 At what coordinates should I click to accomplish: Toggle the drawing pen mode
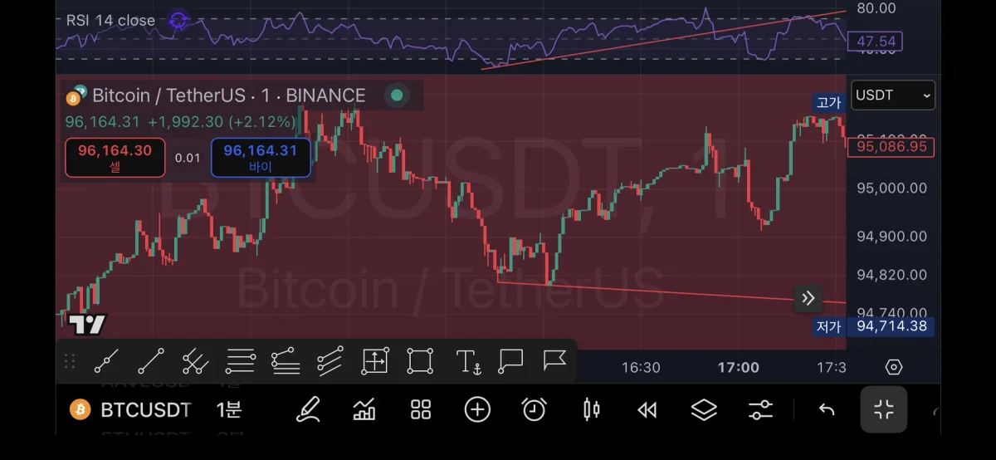click(x=308, y=409)
